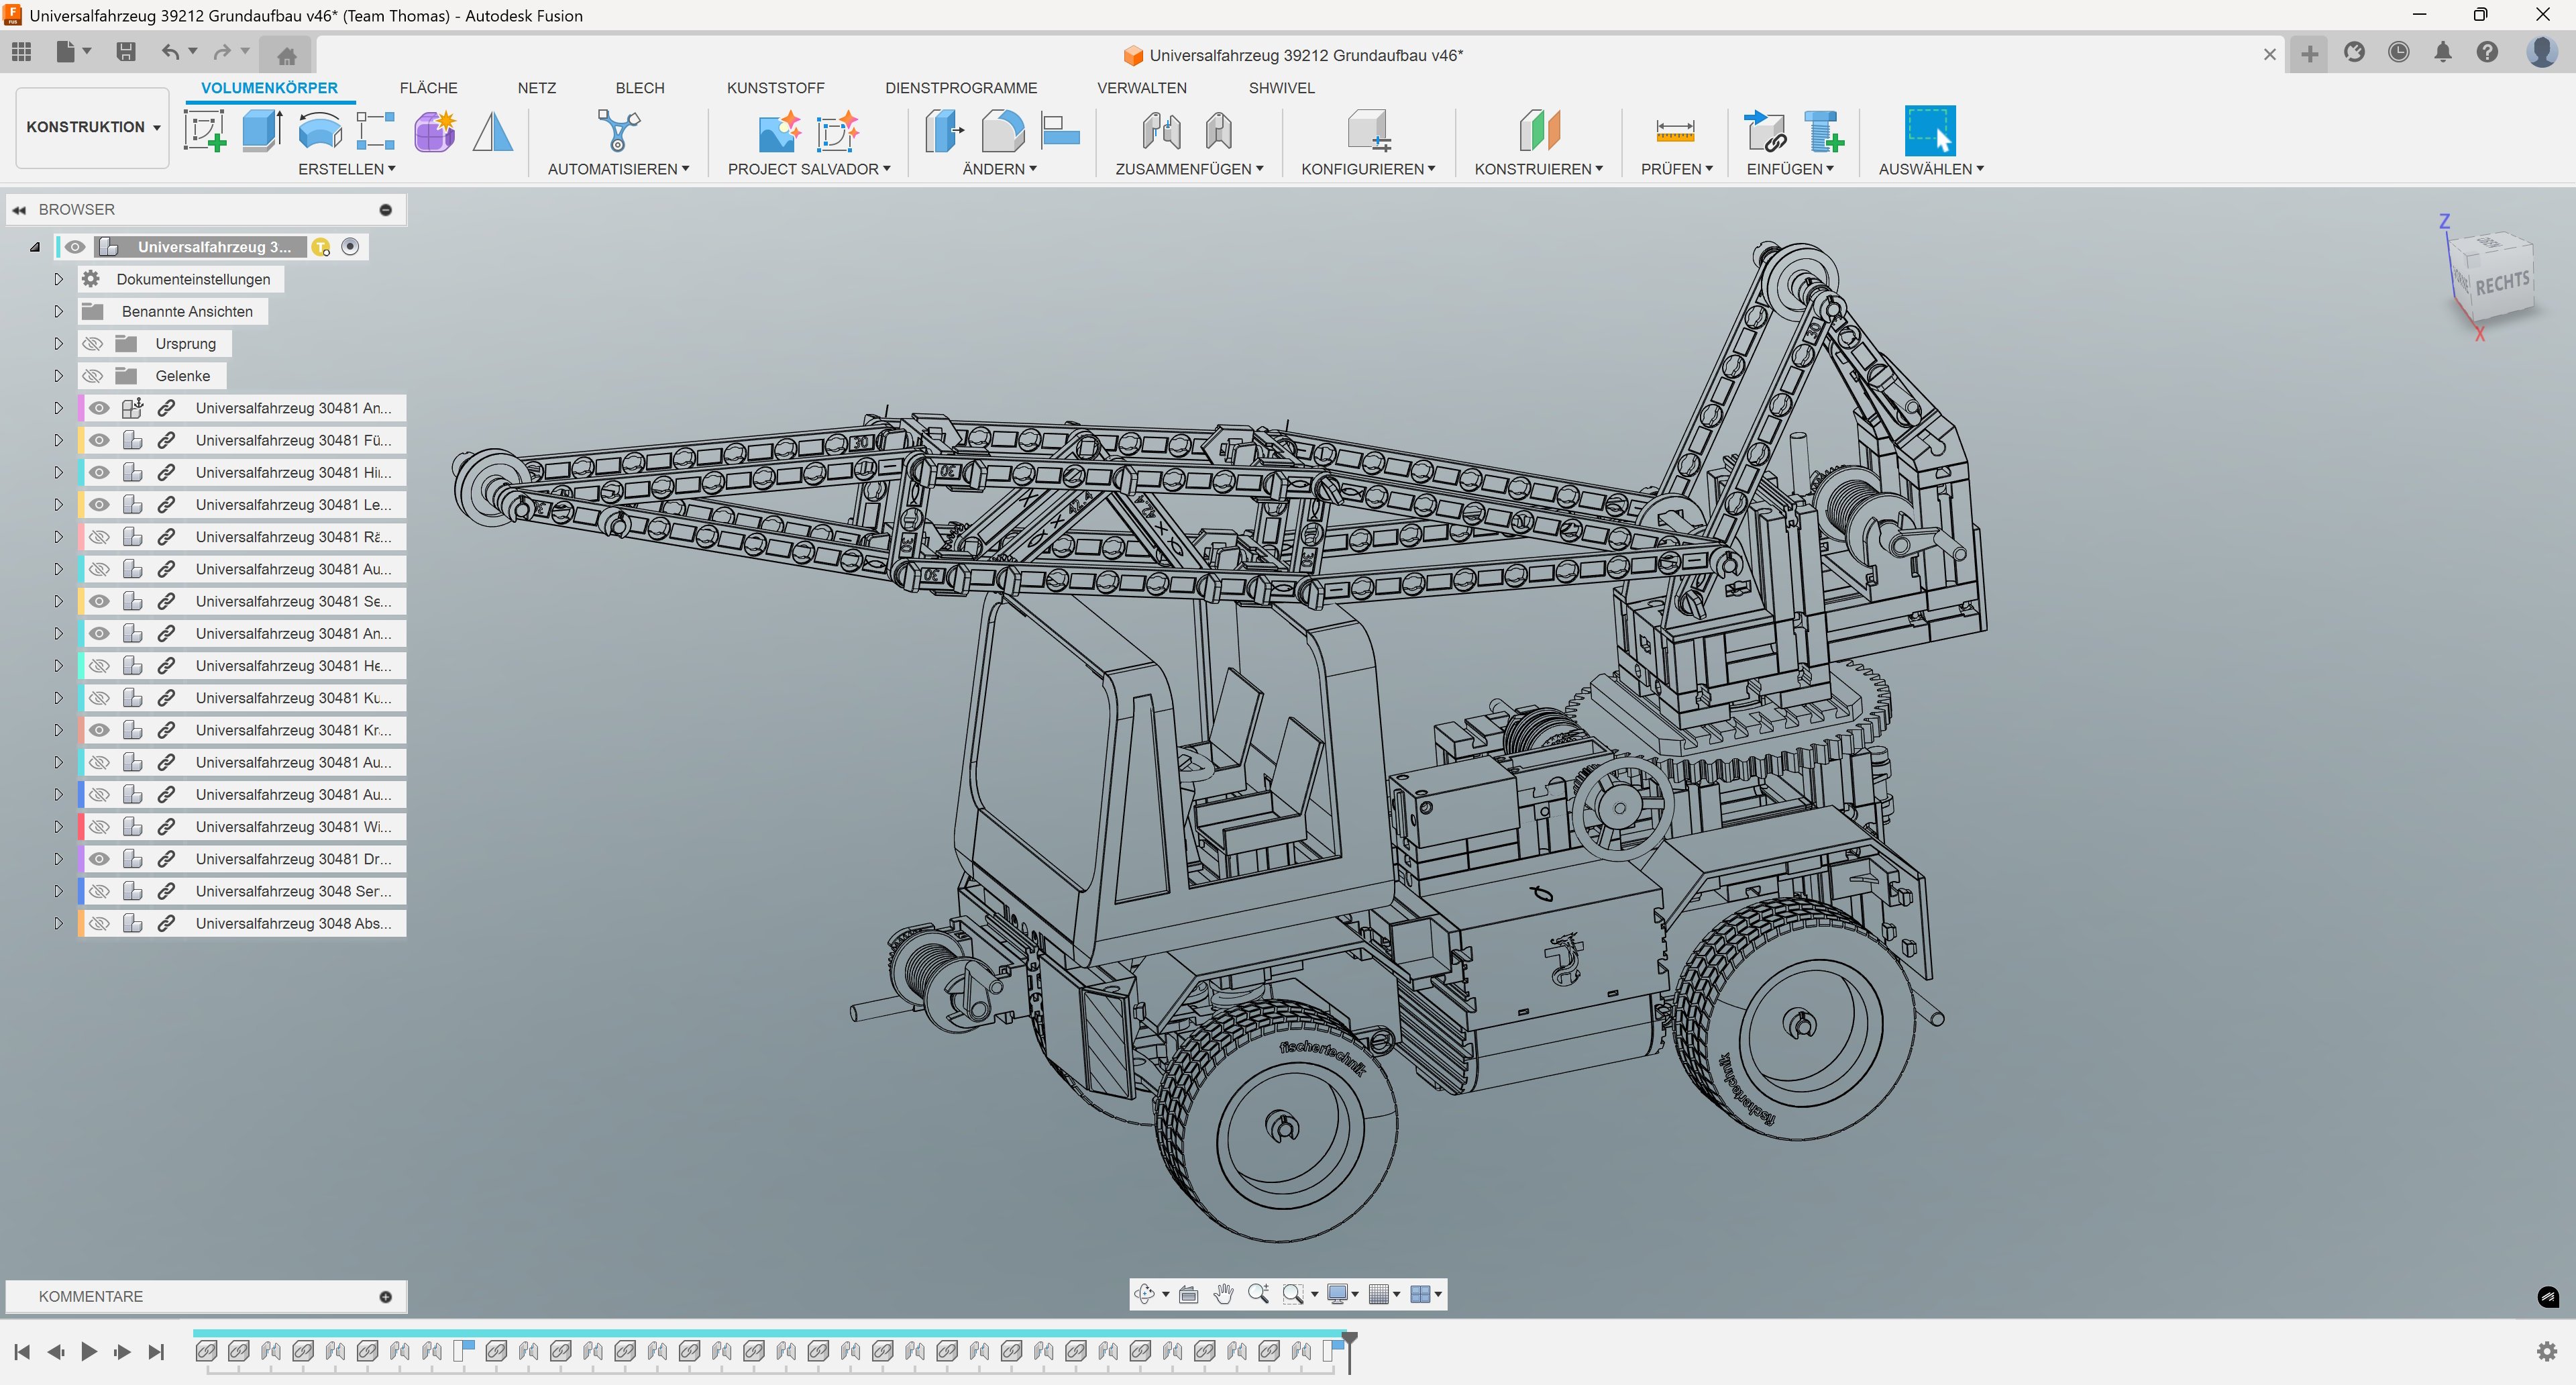Expand the Gelenke folder

[58, 376]
